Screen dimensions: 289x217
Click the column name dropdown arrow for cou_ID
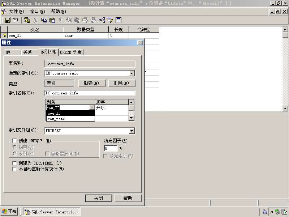[x=92, y=107]
